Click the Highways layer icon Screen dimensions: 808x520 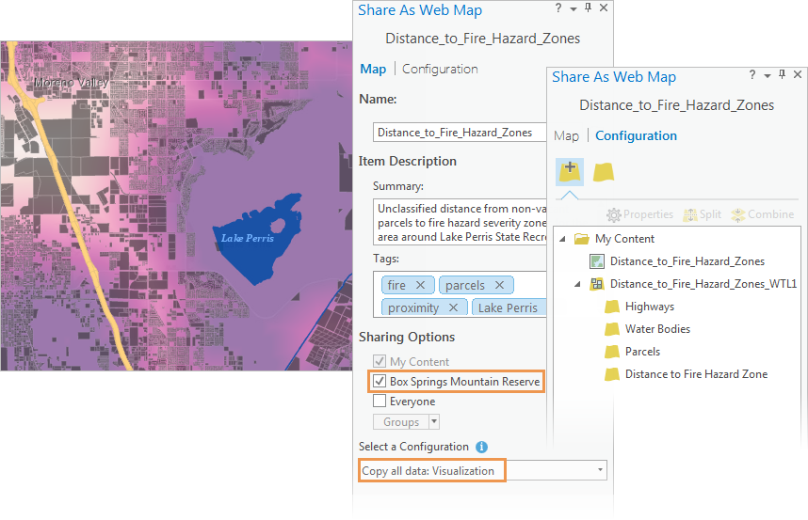click(x=612, y=307)
